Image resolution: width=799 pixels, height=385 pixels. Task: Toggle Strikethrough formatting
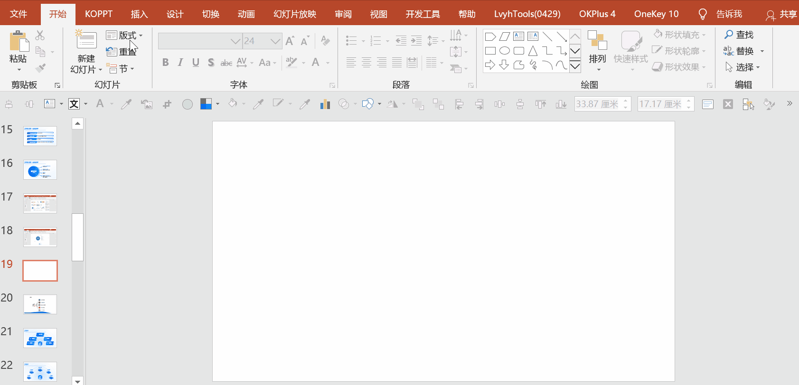pos(226,63)
